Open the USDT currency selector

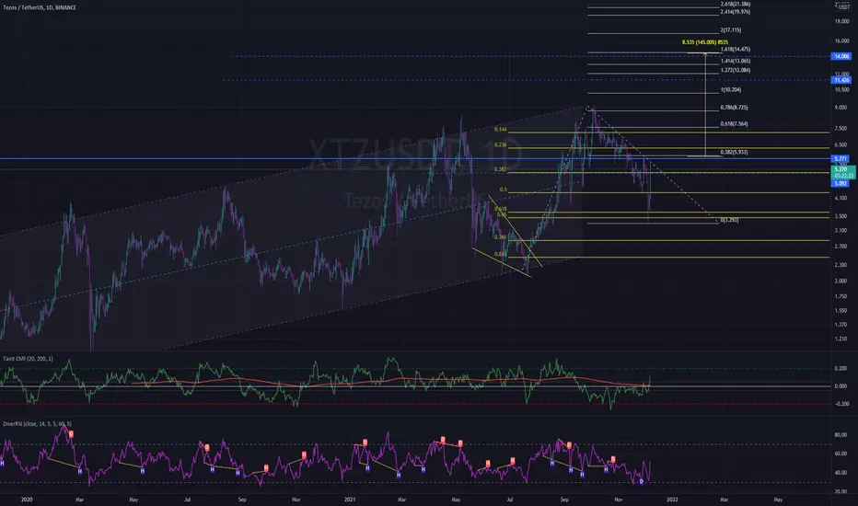tap(844, 7)
